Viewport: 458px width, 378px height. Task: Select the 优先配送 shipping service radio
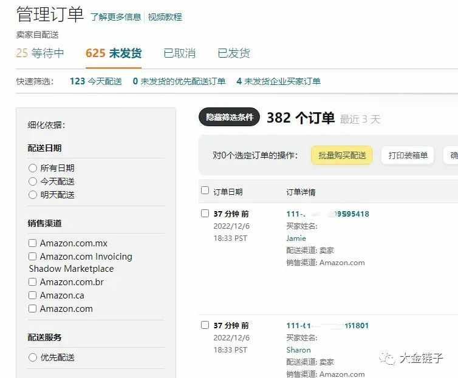point(33,357)
